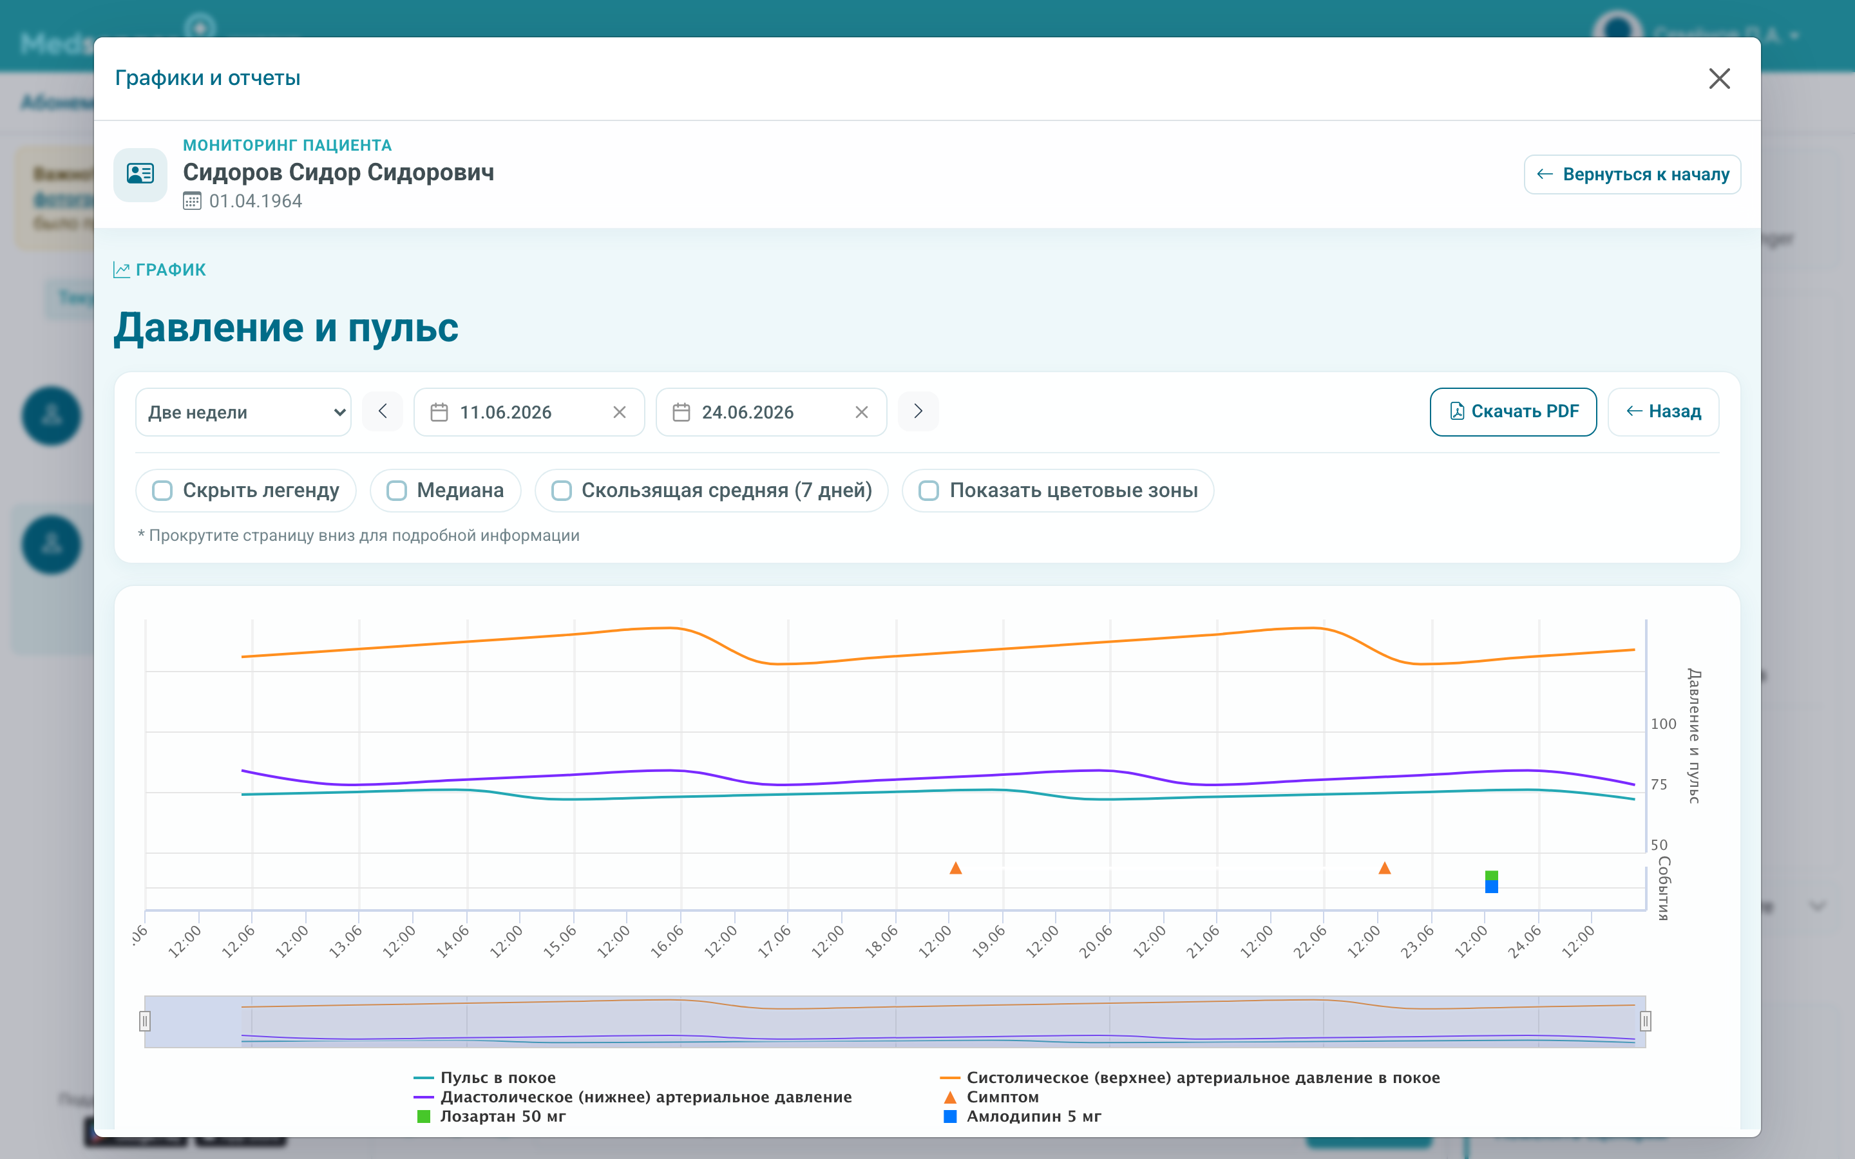
Task: Click the right handle of chart range slider
Action: point(1645,1021)
